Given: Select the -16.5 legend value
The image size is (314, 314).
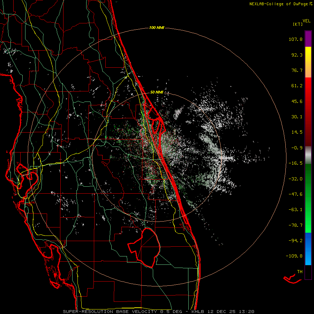Looking at the screenshot, I should [296, 163].
